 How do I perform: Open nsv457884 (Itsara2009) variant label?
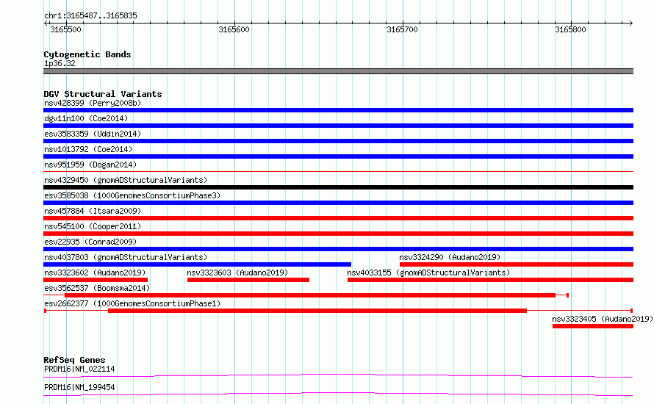tap(93, 211)
